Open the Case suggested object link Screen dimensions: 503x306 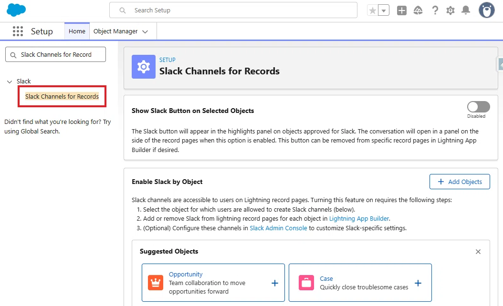click(326, 279)
